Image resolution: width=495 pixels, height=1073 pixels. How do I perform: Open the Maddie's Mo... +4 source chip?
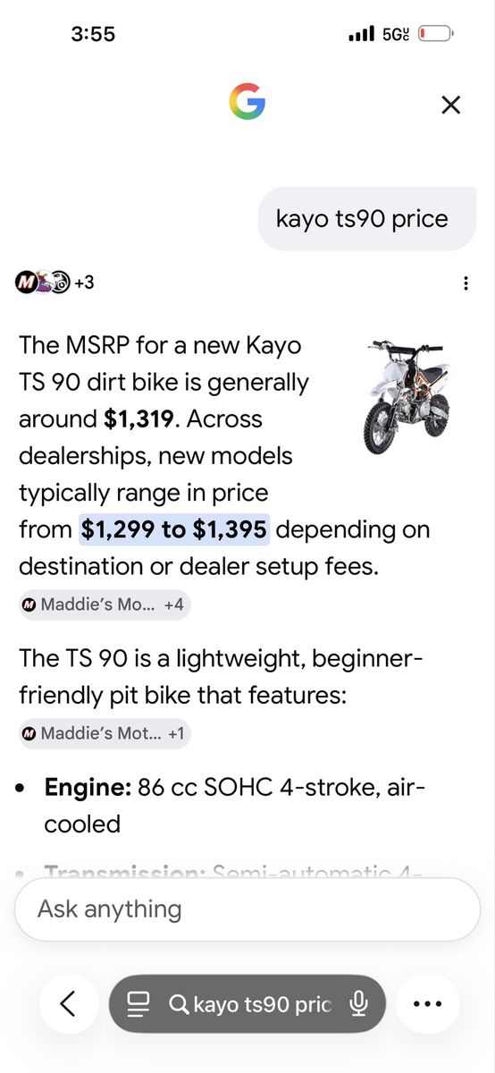(105, 604)
